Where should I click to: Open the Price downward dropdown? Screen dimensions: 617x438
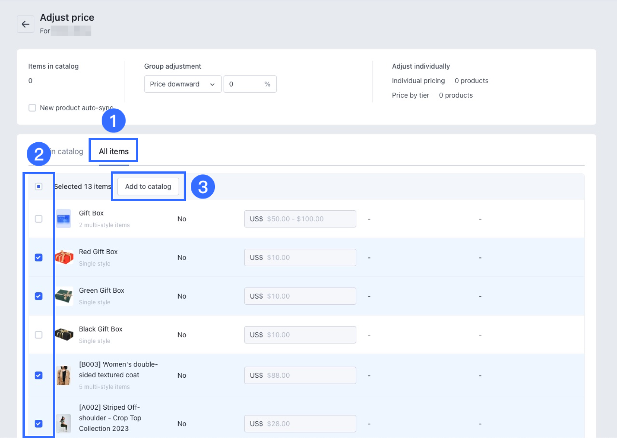coord(183,84)
